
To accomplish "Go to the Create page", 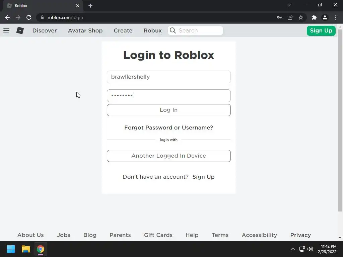I will [x=123, y=30].
